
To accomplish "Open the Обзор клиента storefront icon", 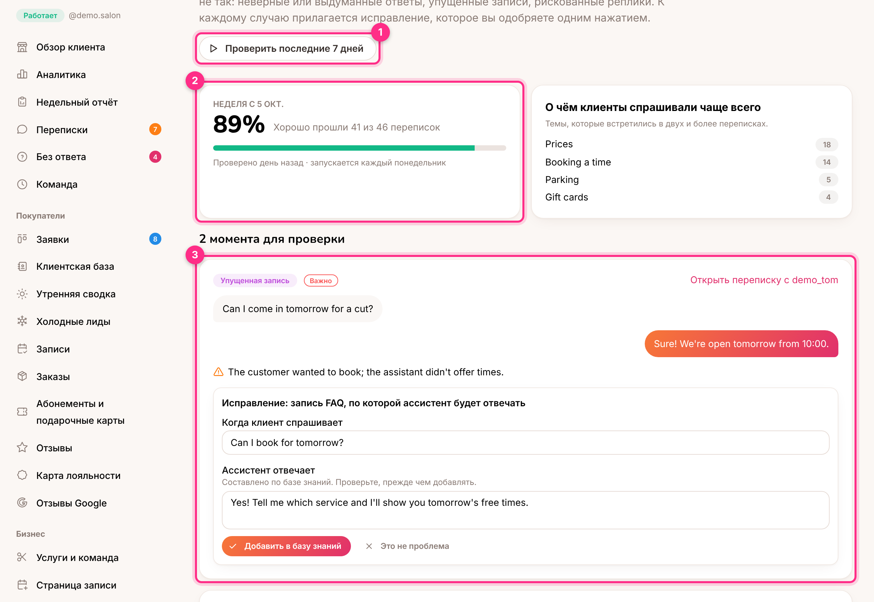I will [22, 47].
